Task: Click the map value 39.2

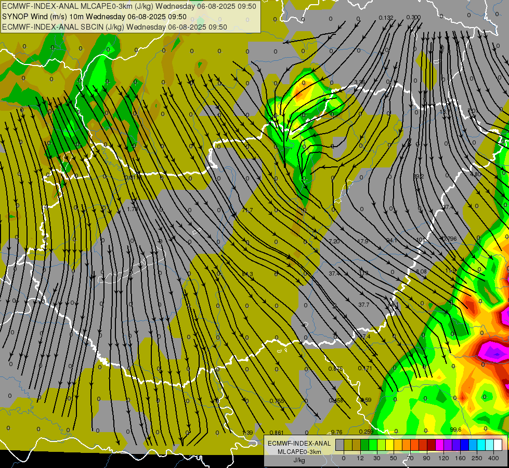Action: pyautogui.click(x=419, y=176)
